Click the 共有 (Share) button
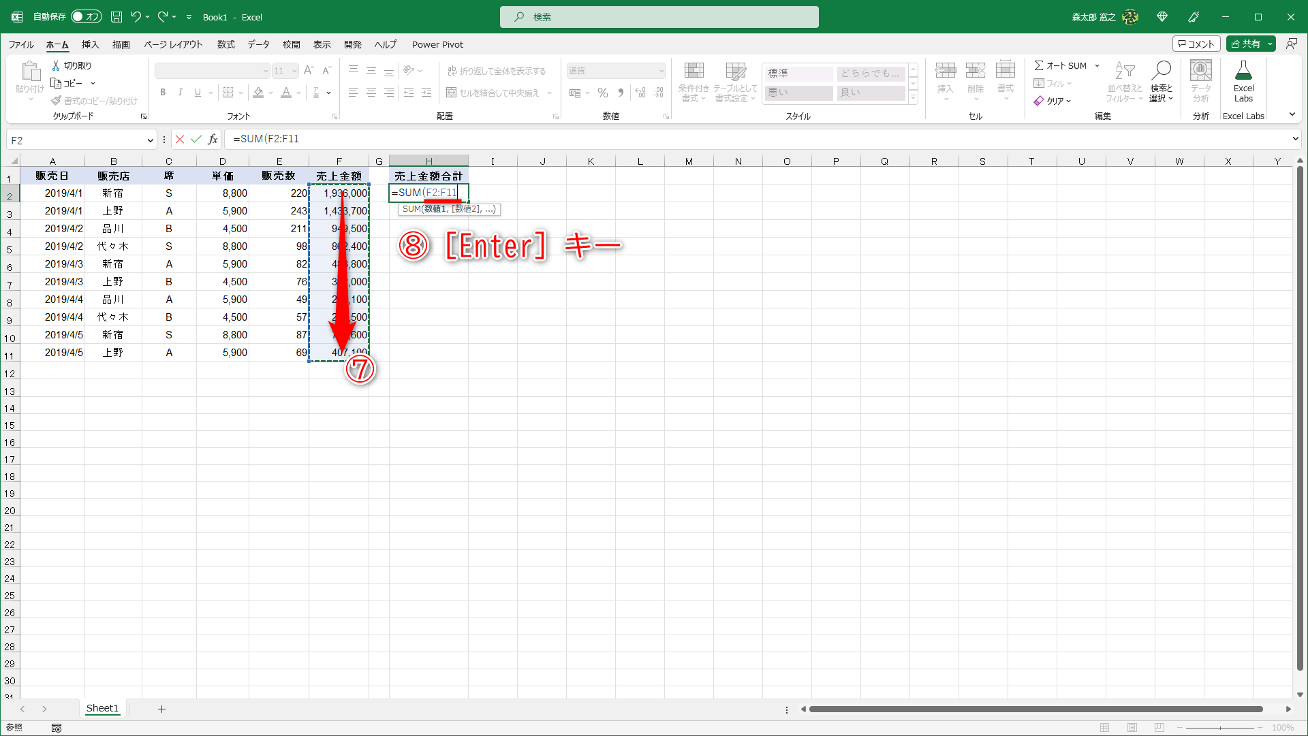Image resolution: width=1308 pixels, height=736 pixels. coord(1249,43)
